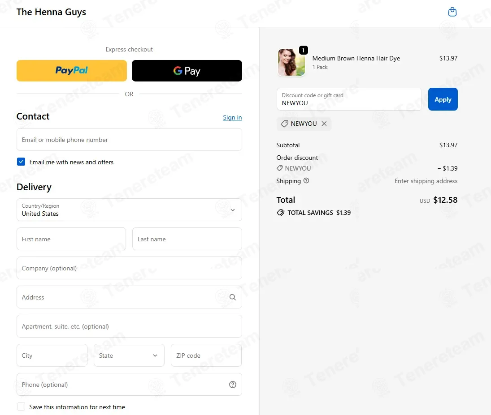
Task: Open the phone field help icon
Action: (232, 385)
